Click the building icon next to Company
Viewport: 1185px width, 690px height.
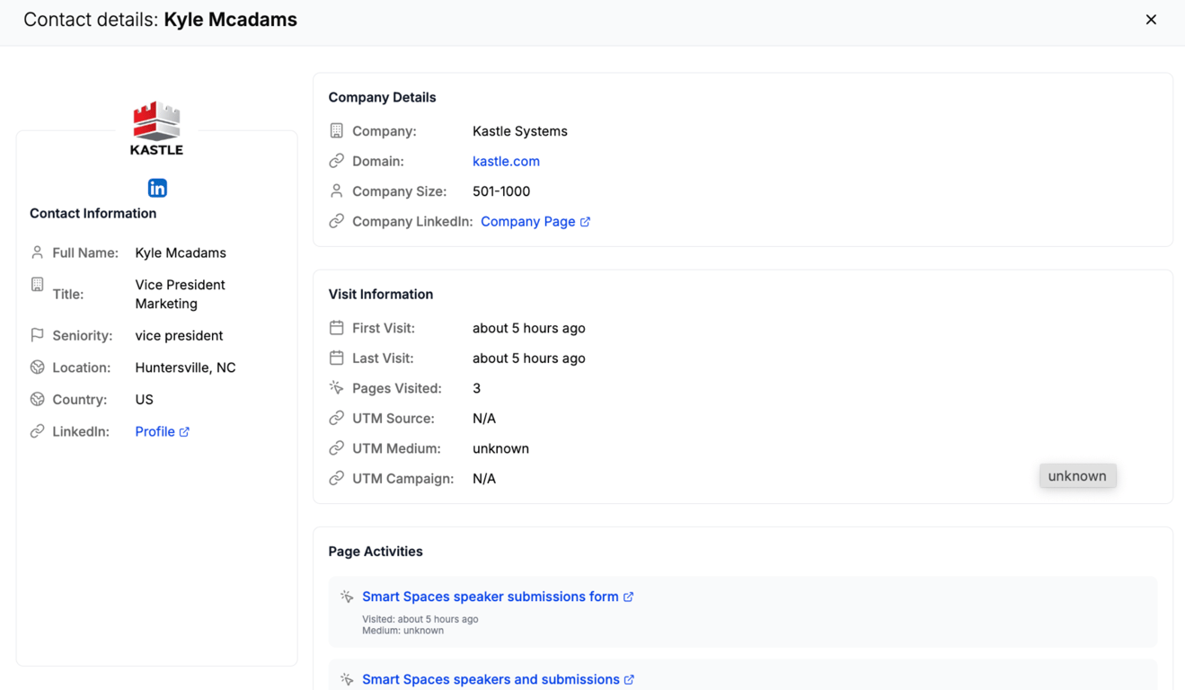coord(336,130)
